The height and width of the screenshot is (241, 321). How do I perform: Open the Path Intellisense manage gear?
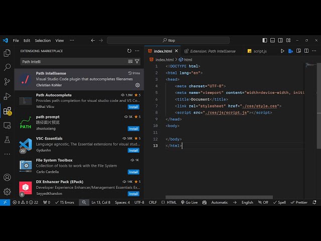tap(137, 85)
